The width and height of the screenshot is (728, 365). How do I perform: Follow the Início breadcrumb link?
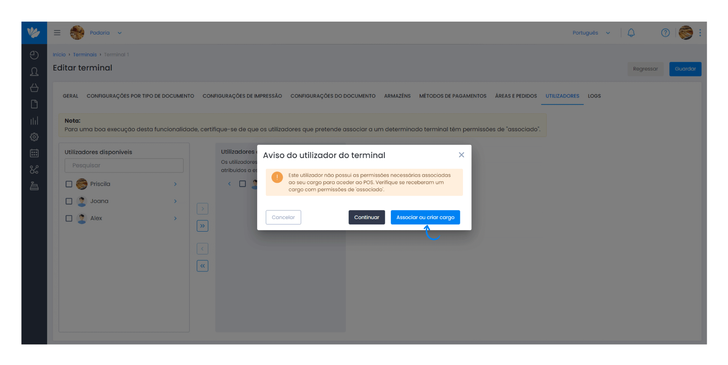(59, 55)
